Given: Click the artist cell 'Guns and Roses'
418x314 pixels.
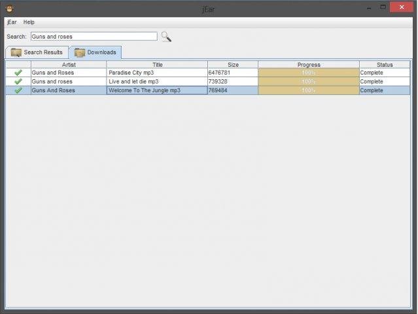Looking at the screenshot, I should 69,73.
